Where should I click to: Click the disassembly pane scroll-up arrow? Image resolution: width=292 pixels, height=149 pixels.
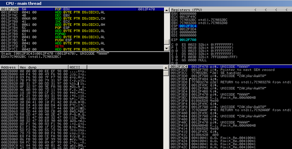coord(166,10)
